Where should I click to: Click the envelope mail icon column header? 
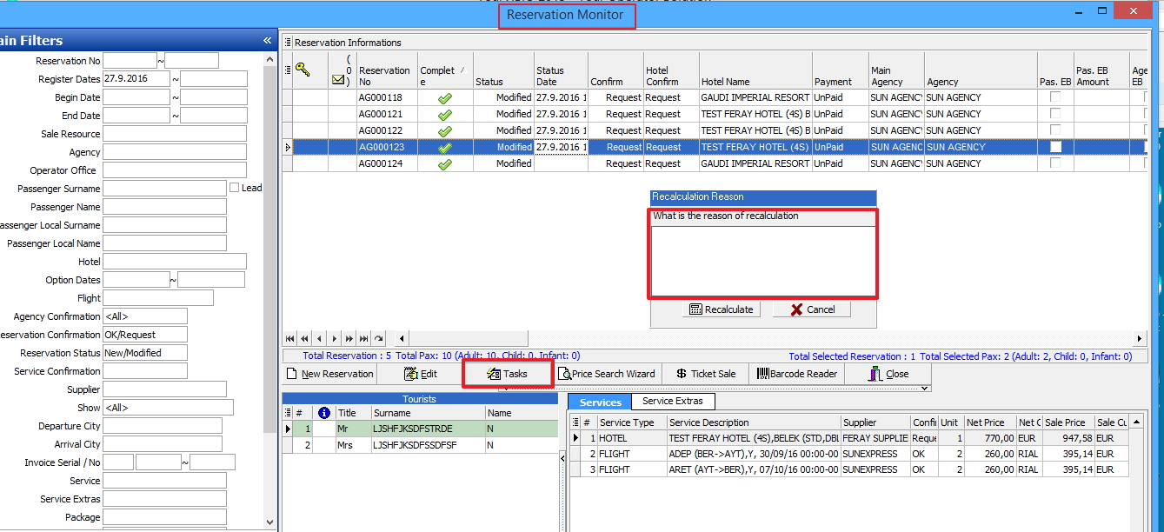(x=338, y=79)
